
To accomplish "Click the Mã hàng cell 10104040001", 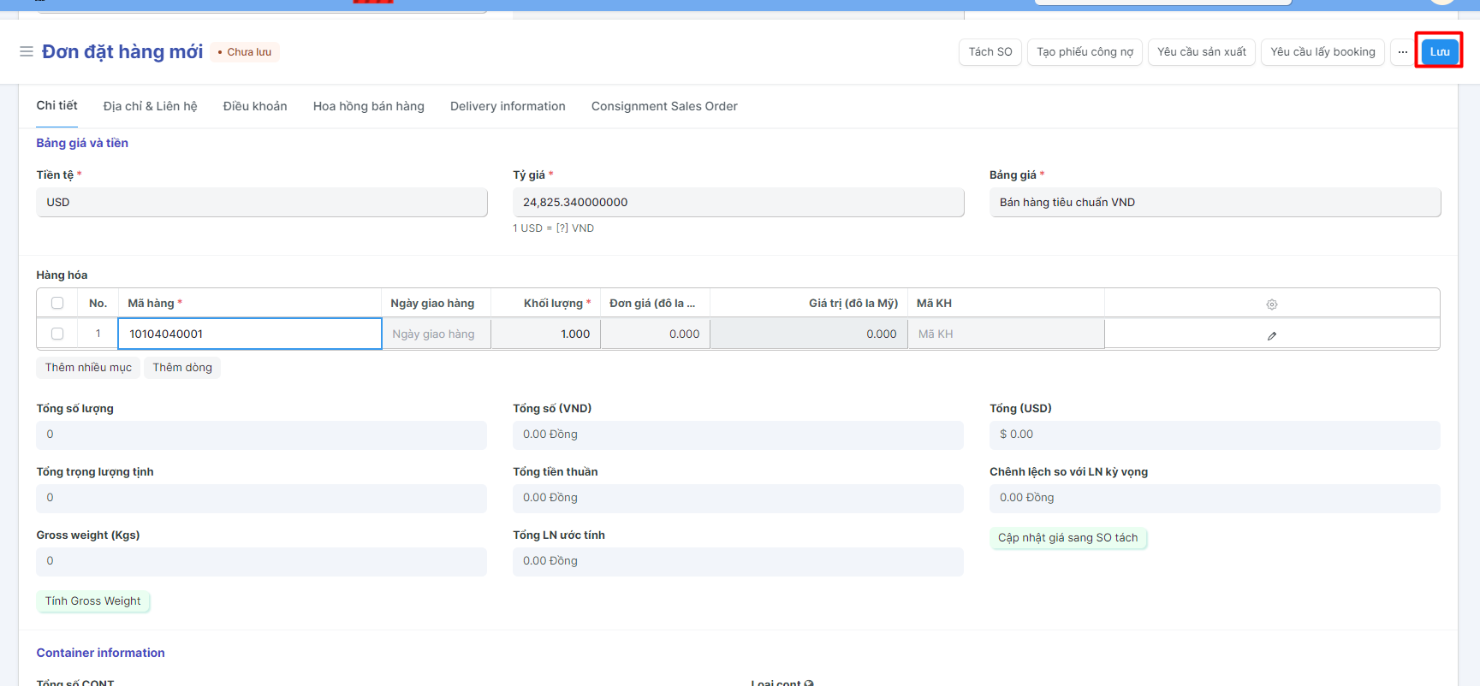I will click(249, 334).
